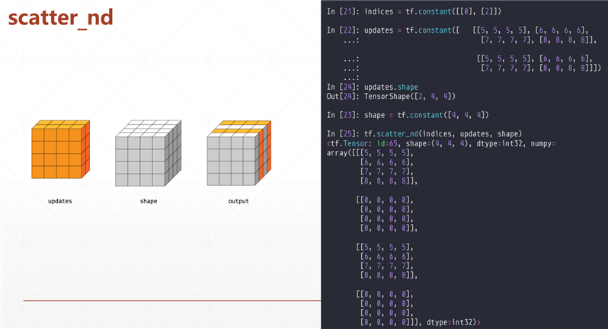The image size is (608, 329).
Task: Click the "shape" label under the gray cube
Action: [x=148, y=202]
